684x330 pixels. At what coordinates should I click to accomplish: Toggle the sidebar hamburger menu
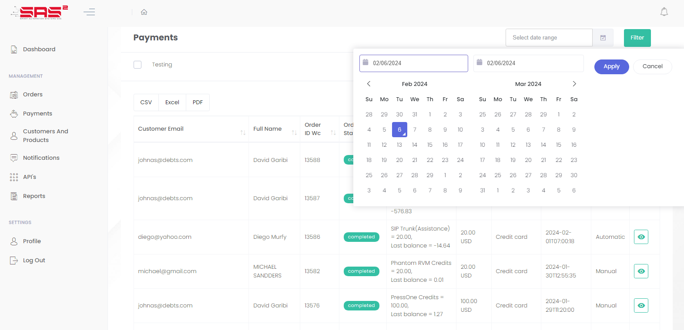click(89, 12)
